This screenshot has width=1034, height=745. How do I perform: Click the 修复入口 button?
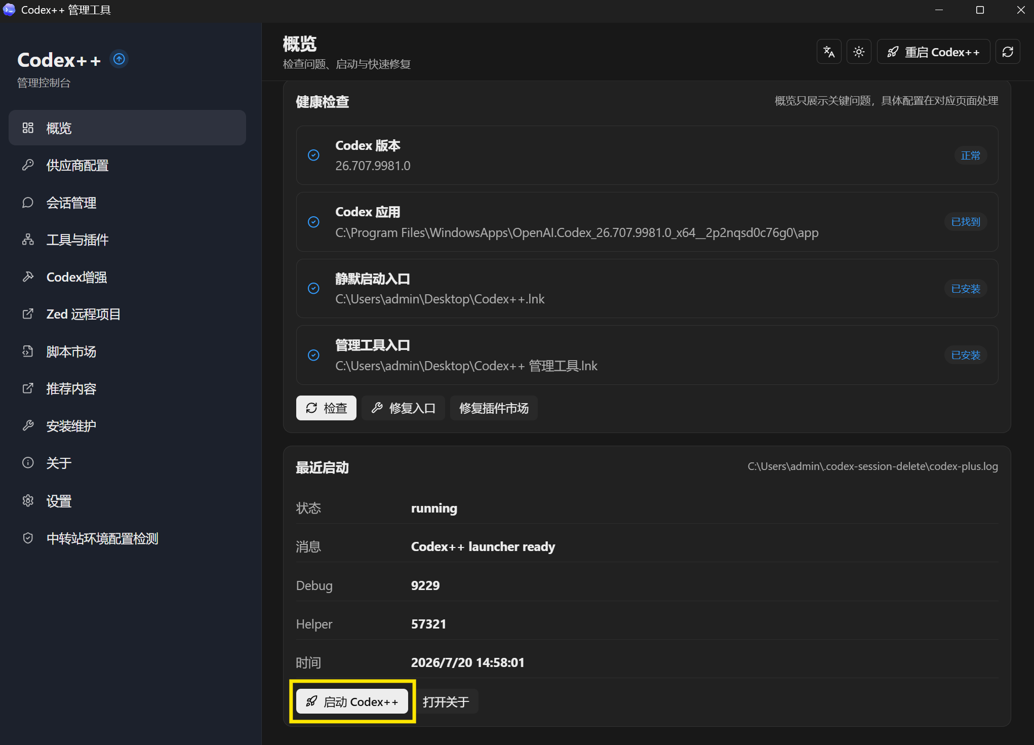403,408
